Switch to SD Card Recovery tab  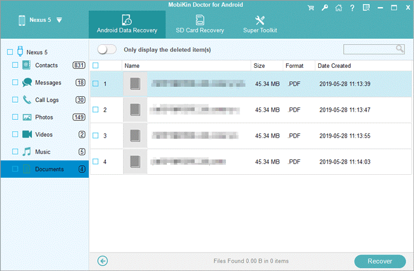200,25
